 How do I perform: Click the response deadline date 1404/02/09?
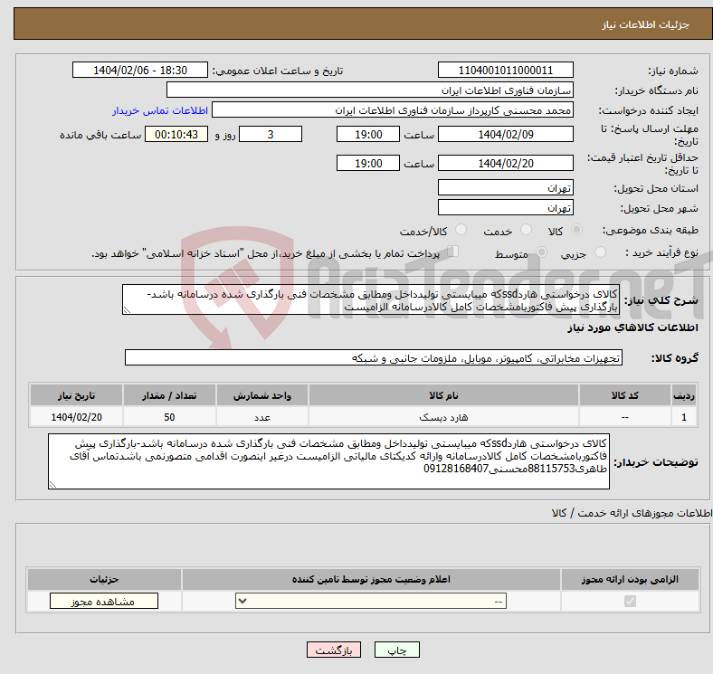505,135
